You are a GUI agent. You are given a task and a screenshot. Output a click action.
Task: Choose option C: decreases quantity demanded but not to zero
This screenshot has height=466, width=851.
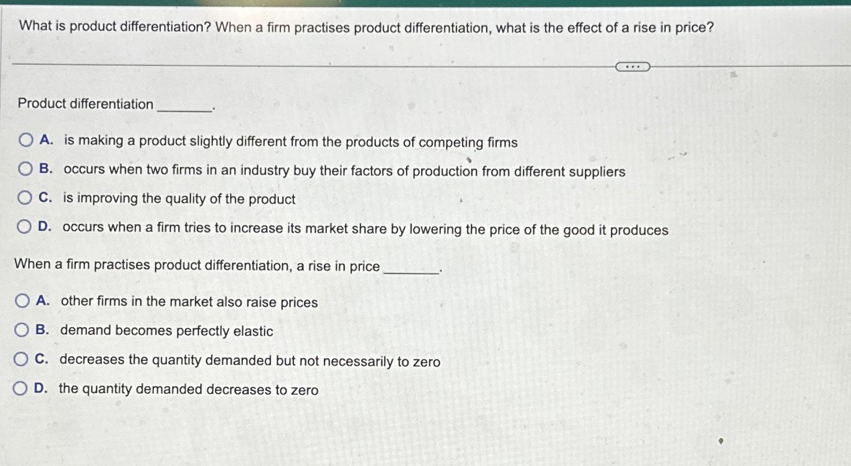pos(22,359)
